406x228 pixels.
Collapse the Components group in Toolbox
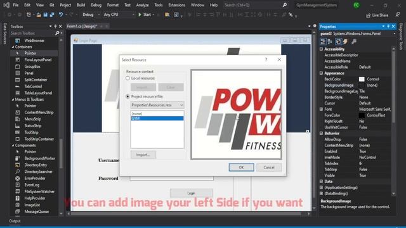coord(13,146)
